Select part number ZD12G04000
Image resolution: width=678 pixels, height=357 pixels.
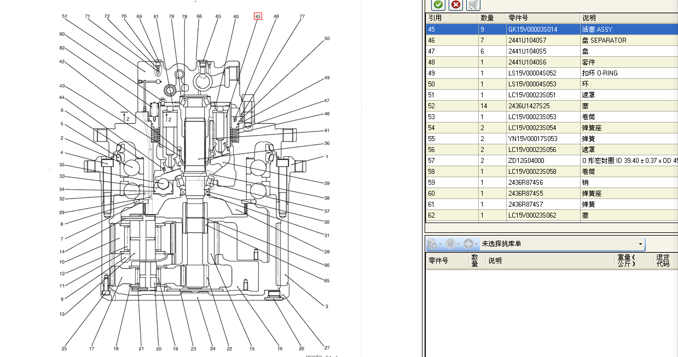coord(526,161)
